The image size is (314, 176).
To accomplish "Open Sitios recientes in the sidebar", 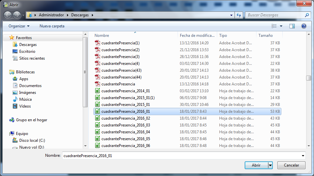I will click(x=32, y=58).
